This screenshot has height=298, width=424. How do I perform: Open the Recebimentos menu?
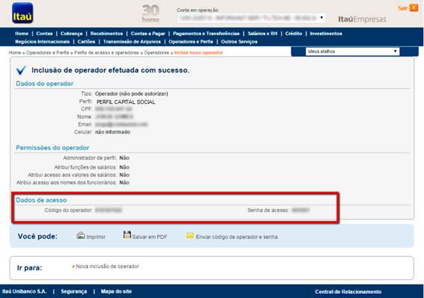click(106, 34)
